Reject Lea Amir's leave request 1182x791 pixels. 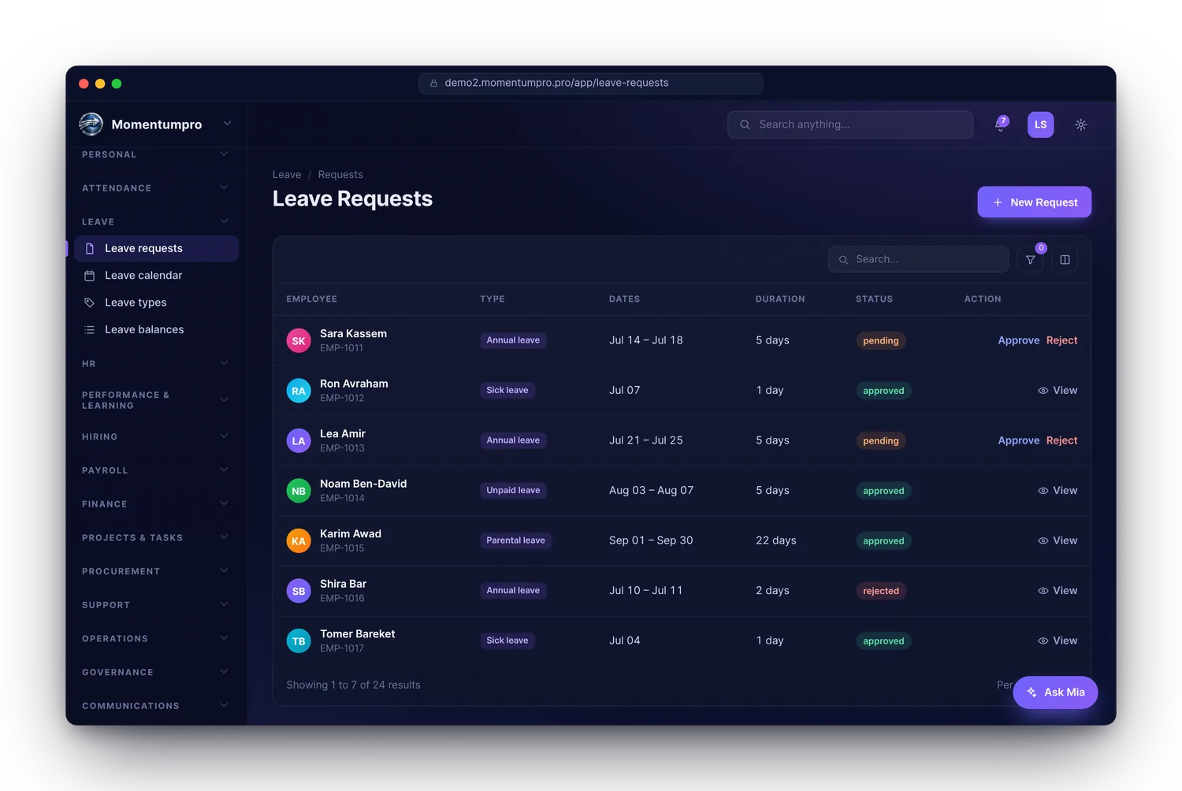[x=1061, y=440]
